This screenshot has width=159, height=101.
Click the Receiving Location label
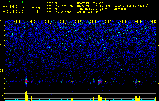pos(59,6)
